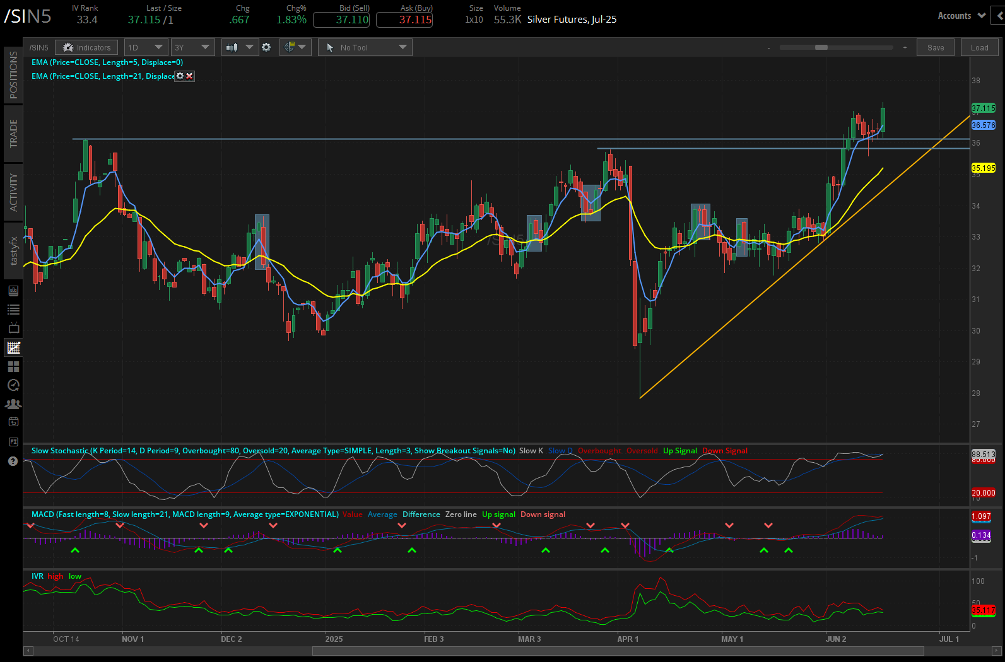Switch to the tastyfx side tab

13,251
